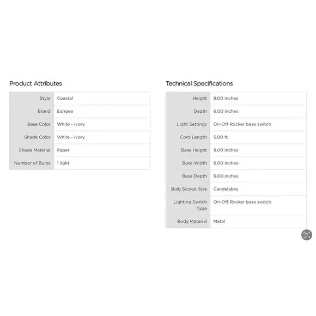Click the Eangee brand value

(65, 112)
